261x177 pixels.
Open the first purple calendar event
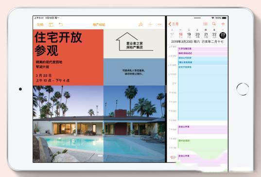(203, 49)
